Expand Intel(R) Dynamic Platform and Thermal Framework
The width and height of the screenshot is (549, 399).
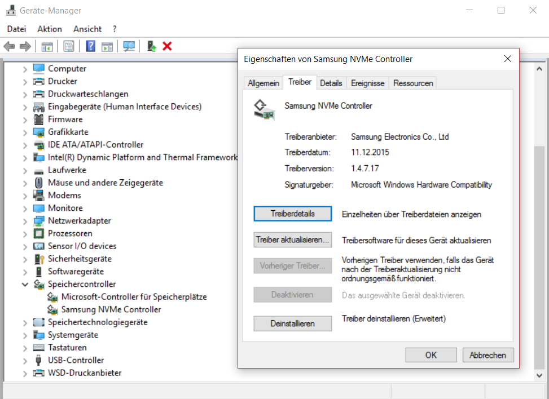25,158
